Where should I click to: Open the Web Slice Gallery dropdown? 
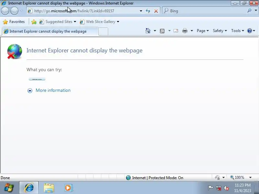99,22
